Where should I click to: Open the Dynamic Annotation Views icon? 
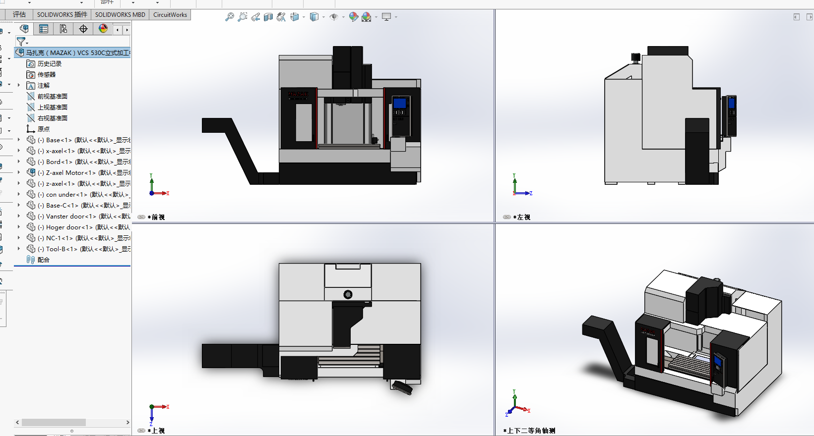coord(281,17)
